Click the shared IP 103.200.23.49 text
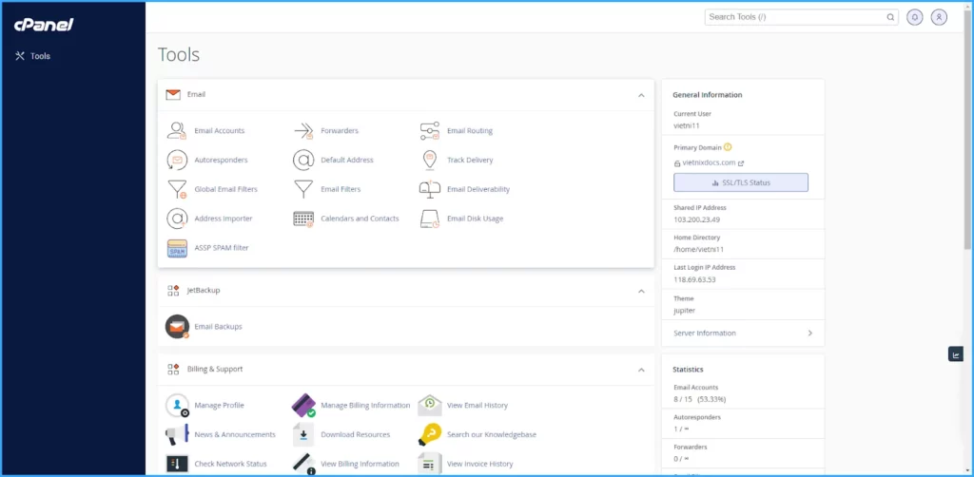 coord(697,219)
